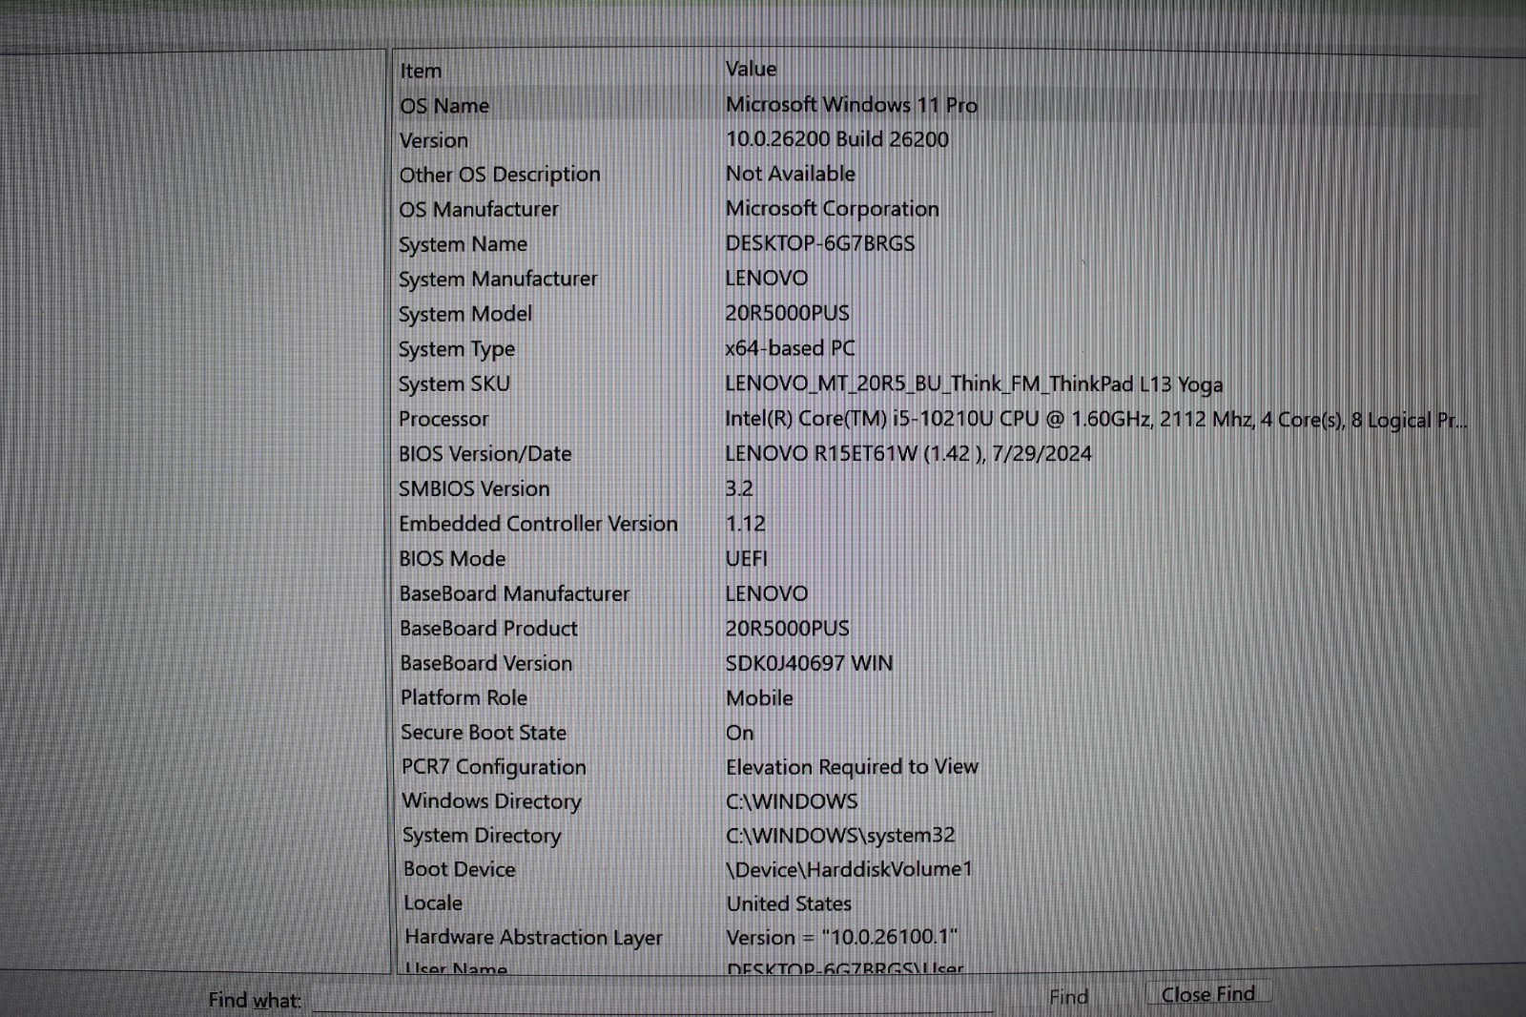Viewport: 1526px width, 1017px height.
Task: Select the System Model row label
Action: [465, 314]
